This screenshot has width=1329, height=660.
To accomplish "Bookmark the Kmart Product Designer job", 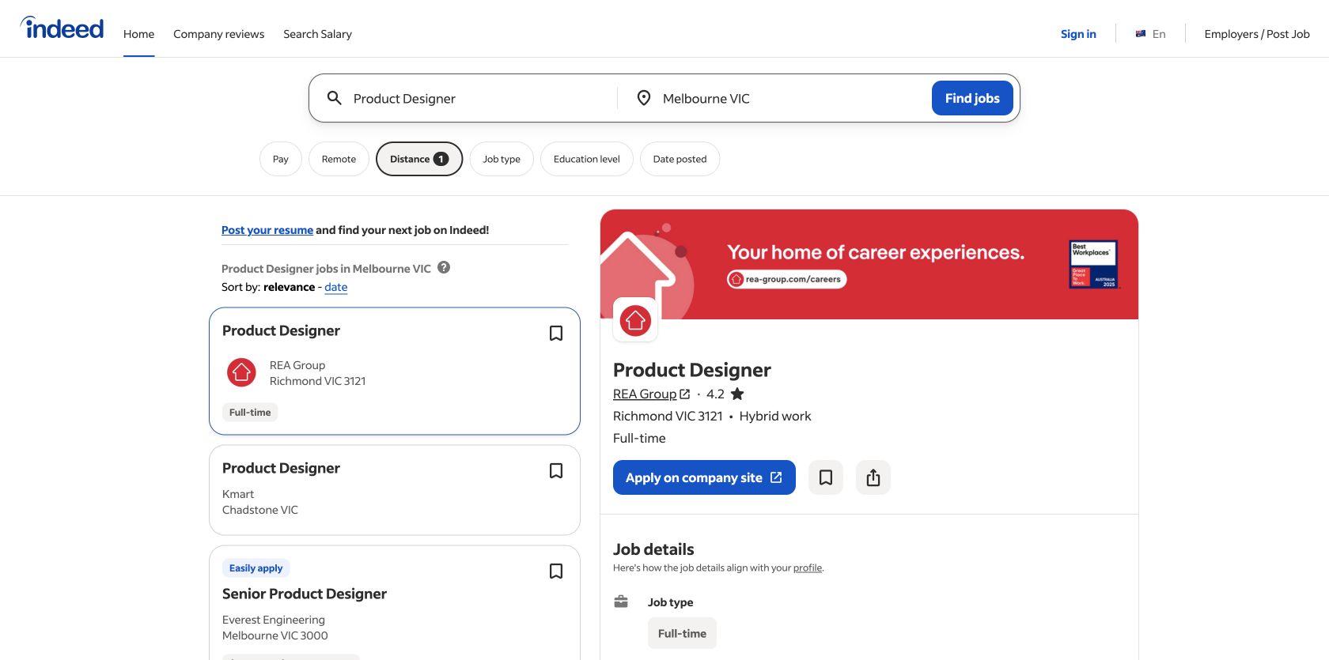I will pyautogui.click(x=556, y=471).
